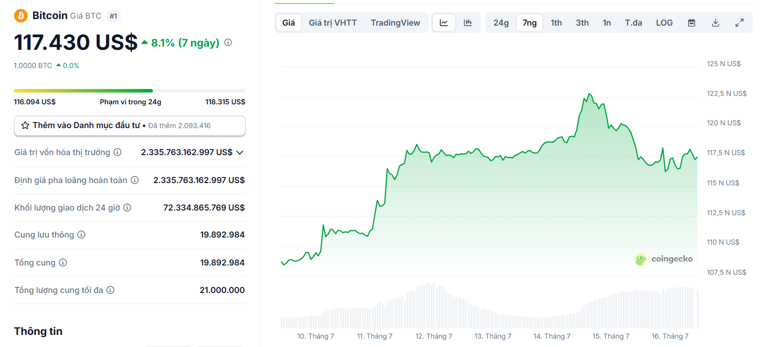The height and width of the screenshot is (347, 771).
Task: Click the Đã thêm 2.093.416 text
Action: click(179, 126)
